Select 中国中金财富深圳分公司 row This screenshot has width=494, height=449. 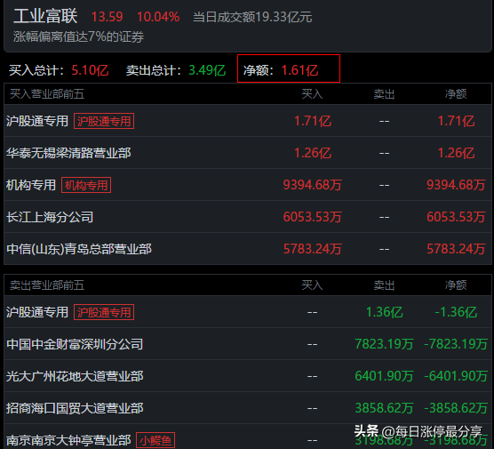(248, 344)
